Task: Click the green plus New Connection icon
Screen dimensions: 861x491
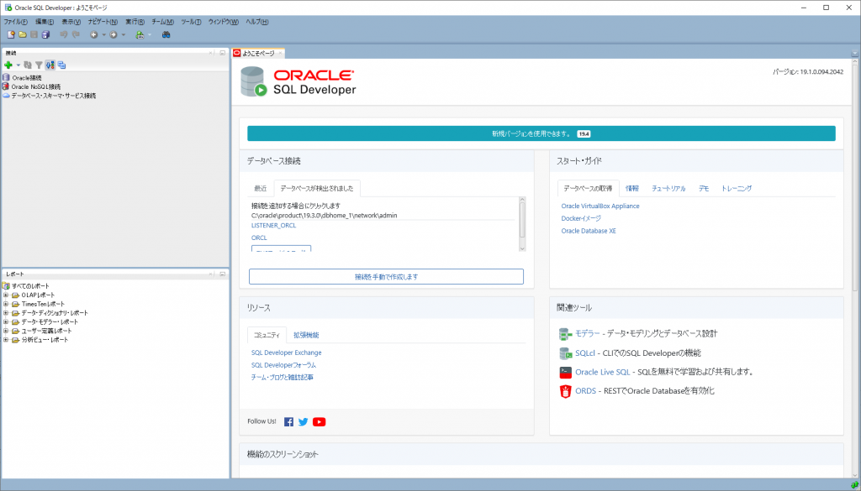Action: 8,65
